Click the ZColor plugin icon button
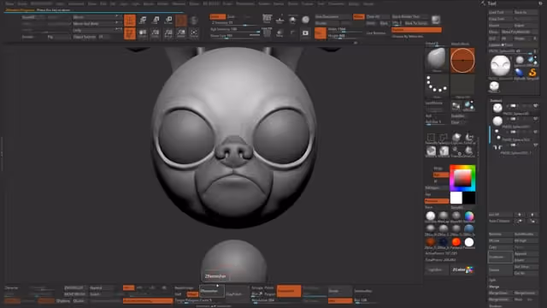This screenshot has height=308, width=547. (462, 269)
